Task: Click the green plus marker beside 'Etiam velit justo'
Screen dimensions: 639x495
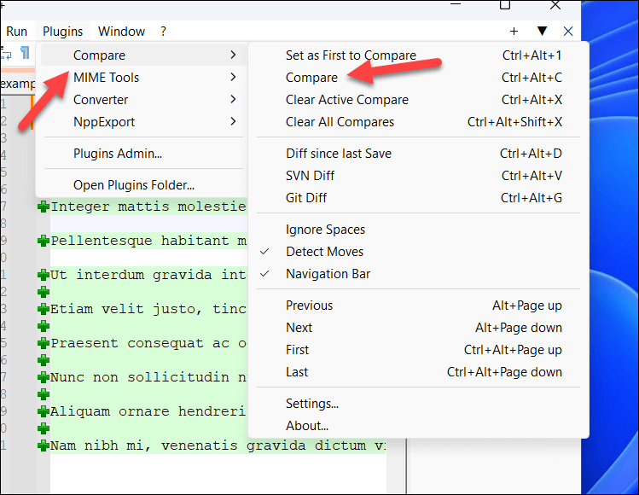Action: point(43,309)
